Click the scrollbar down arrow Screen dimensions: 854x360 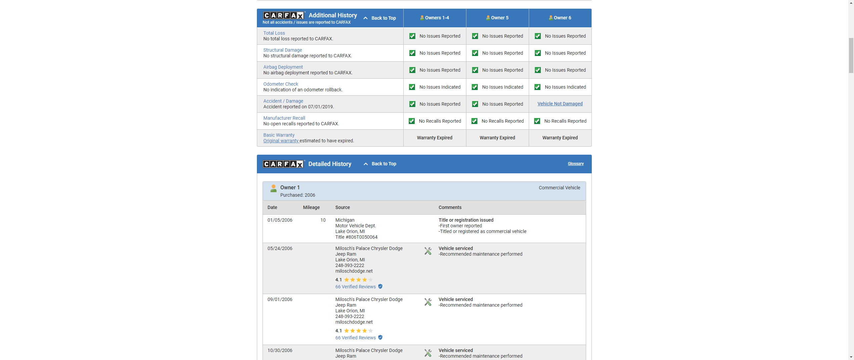coord(851,357)
